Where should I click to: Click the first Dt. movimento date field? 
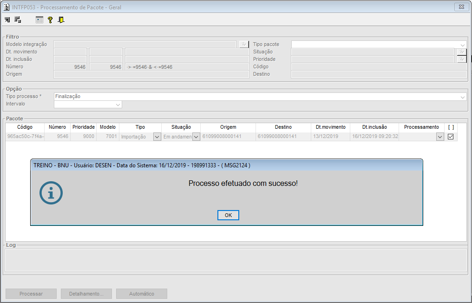(x=70, y=52)
